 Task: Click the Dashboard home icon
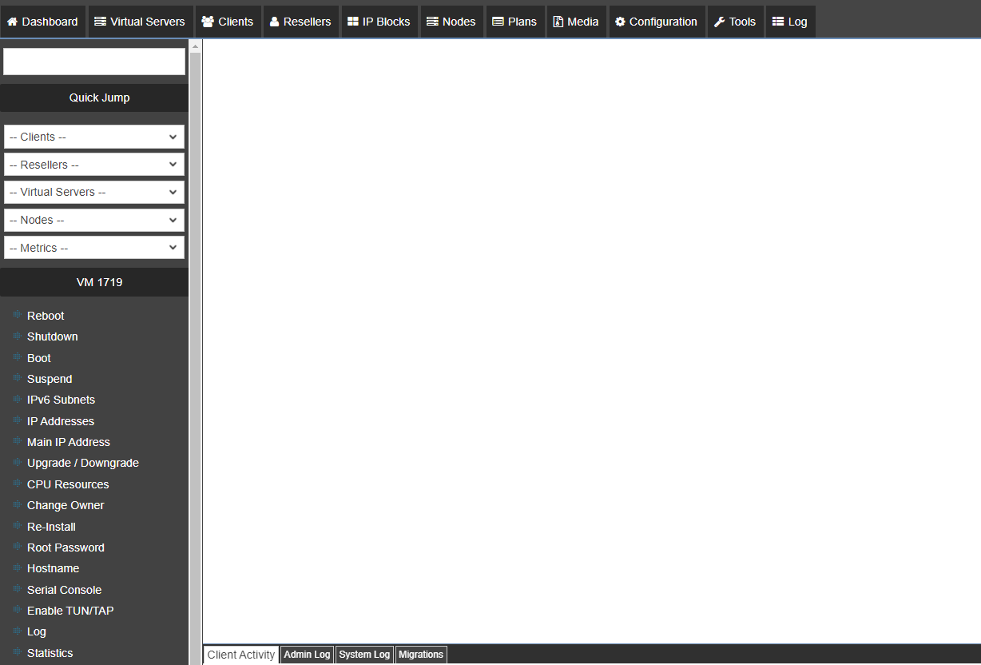click(12, 22)
